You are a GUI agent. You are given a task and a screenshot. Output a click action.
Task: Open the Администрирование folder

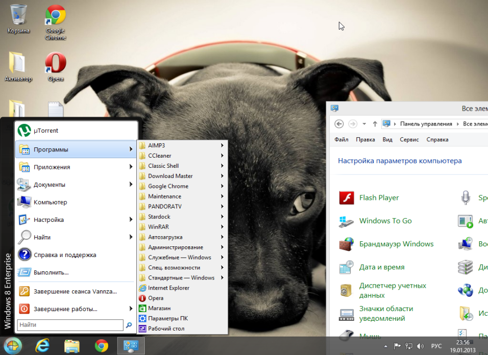click(182, 247)
